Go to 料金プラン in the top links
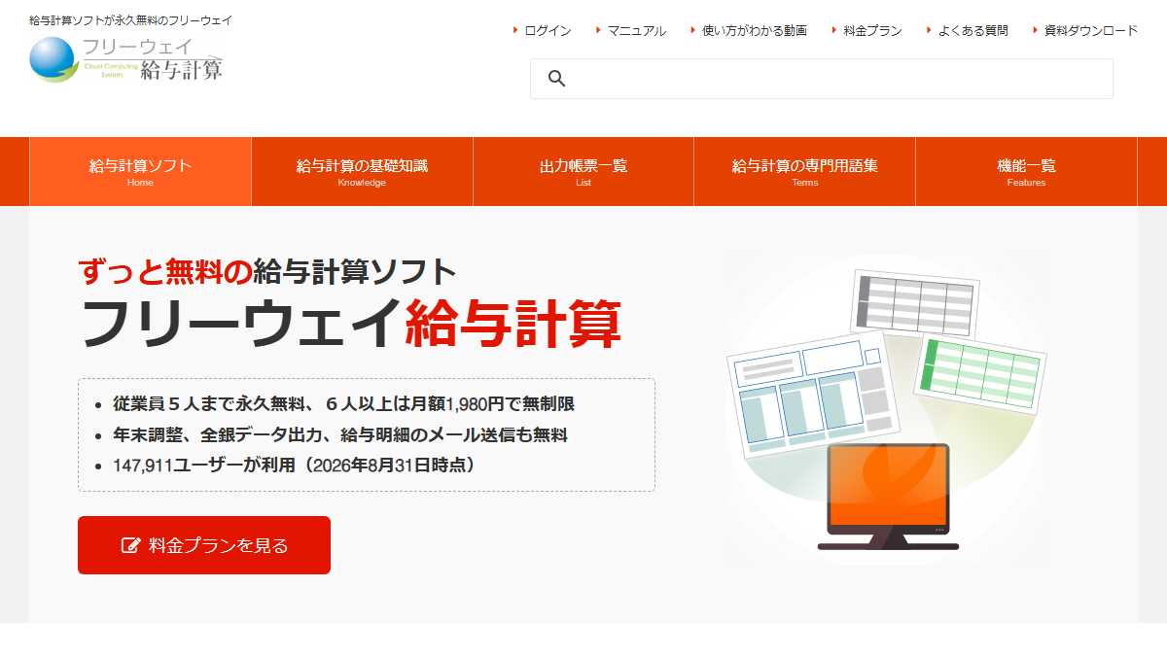 (x=873, y=31)
